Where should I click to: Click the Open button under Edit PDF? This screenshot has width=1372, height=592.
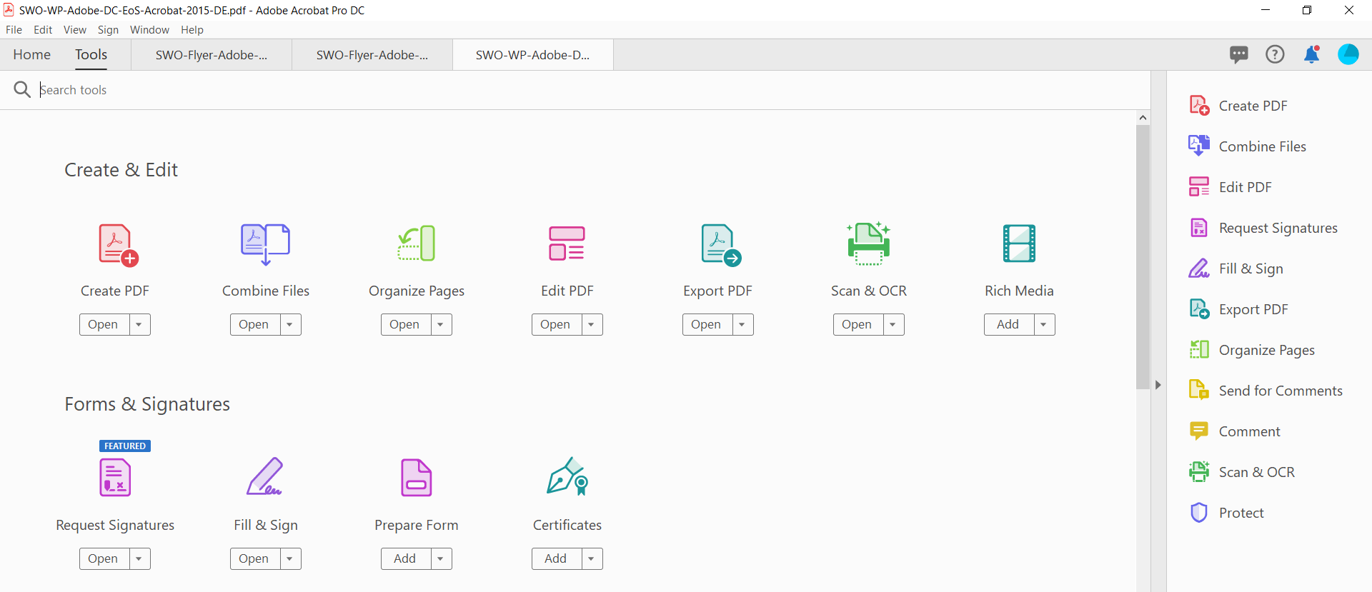555,324
